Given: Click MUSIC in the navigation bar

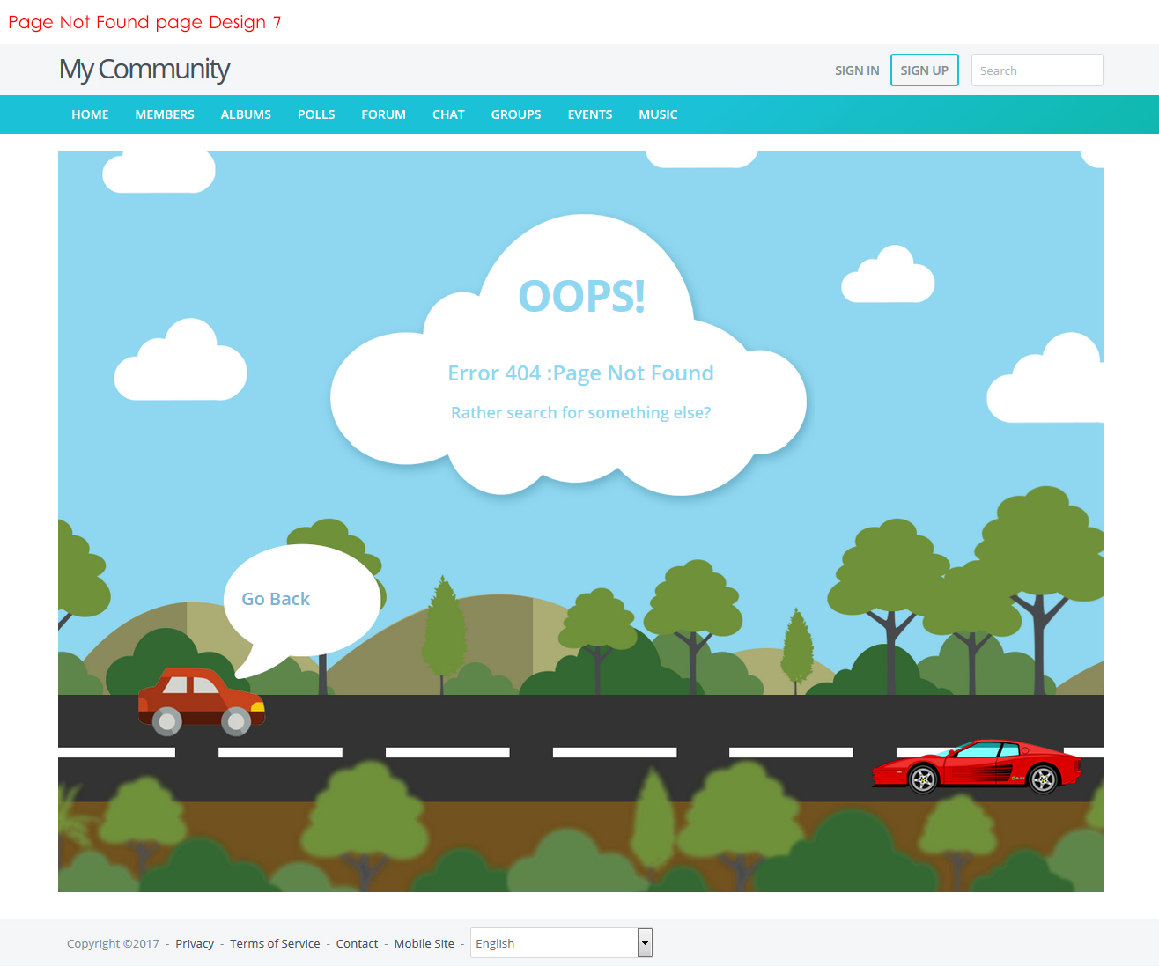Looking at the screenshot, I should [658, 114].
